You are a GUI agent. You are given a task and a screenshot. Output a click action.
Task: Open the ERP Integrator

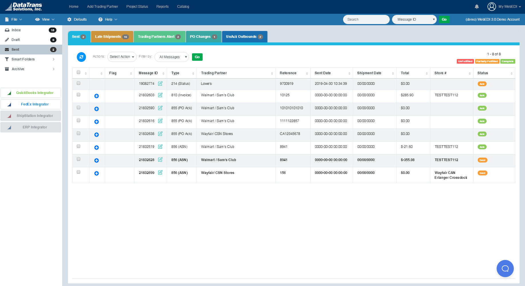click(x=31, y=127)
